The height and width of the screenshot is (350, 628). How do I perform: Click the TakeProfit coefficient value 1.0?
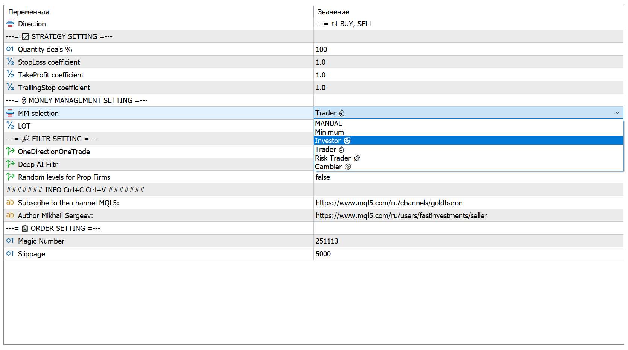(x=321, y=75)
